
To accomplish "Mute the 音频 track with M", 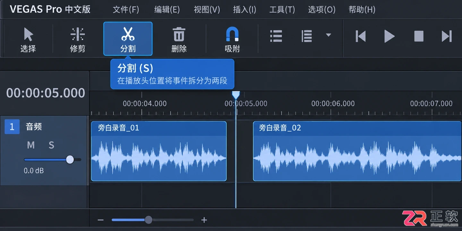I will 31,145.
